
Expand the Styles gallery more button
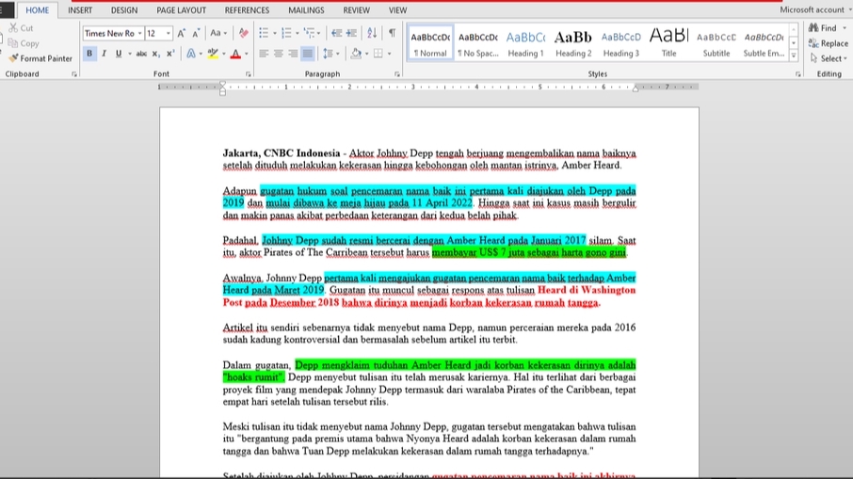pyautogui.click(x=793, y=56)
